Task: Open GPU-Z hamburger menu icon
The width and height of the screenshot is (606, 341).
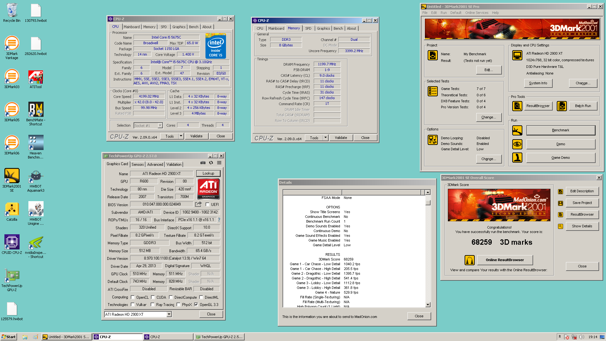Action: [219, 163]
